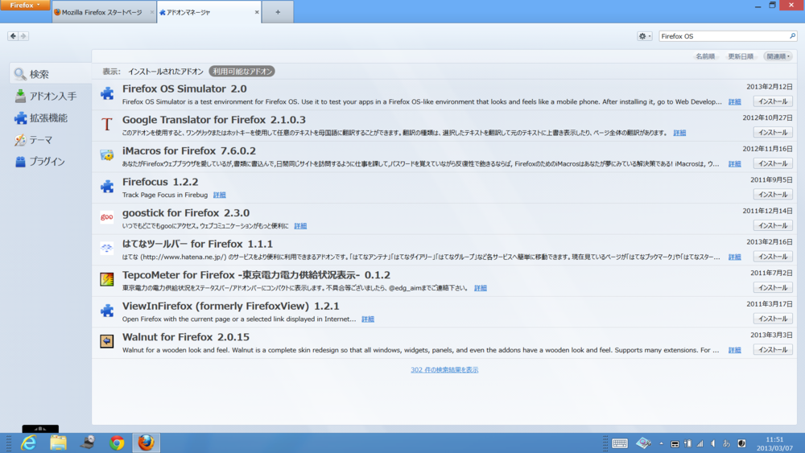Image resolution: width=805 pixels, height=453 pixels.
Task: Launch Internet Explorer from the taskbar
Action: 29,443
